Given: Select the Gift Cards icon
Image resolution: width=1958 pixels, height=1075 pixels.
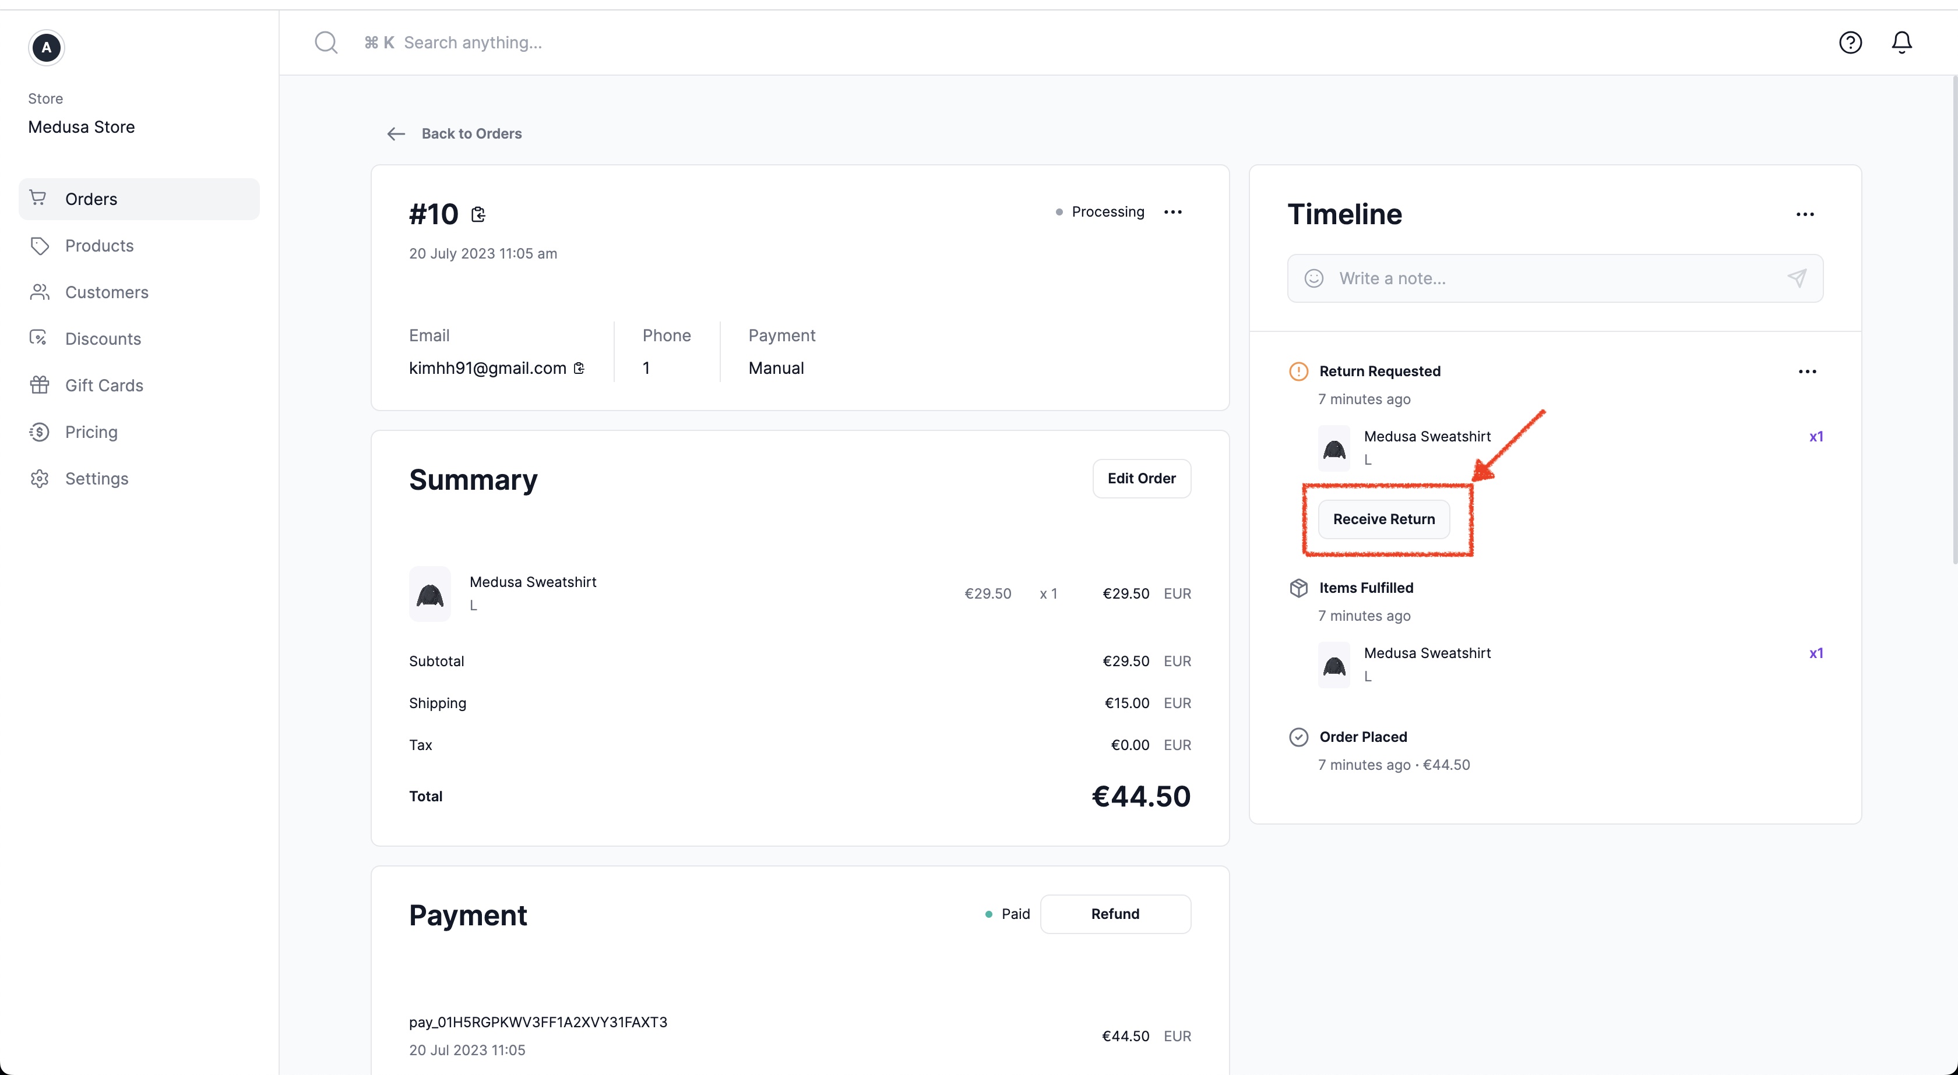Looking at the screenshot, I should 40,385.
